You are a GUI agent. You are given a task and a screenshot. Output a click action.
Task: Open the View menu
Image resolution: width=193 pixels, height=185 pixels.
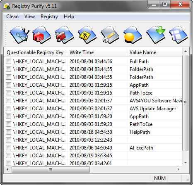click(29, 17)
